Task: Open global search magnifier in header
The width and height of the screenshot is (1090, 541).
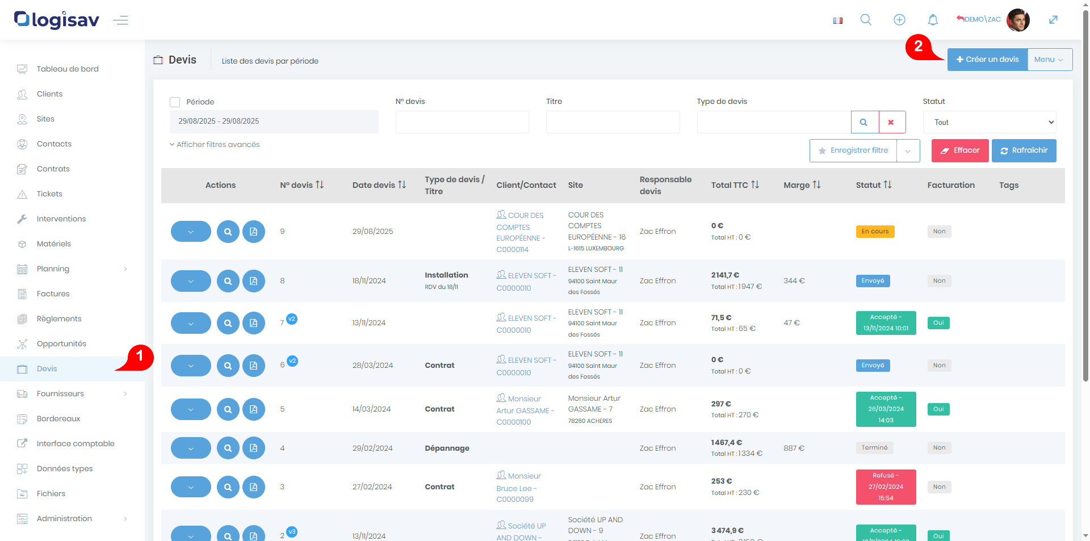Action: point(866,20)
